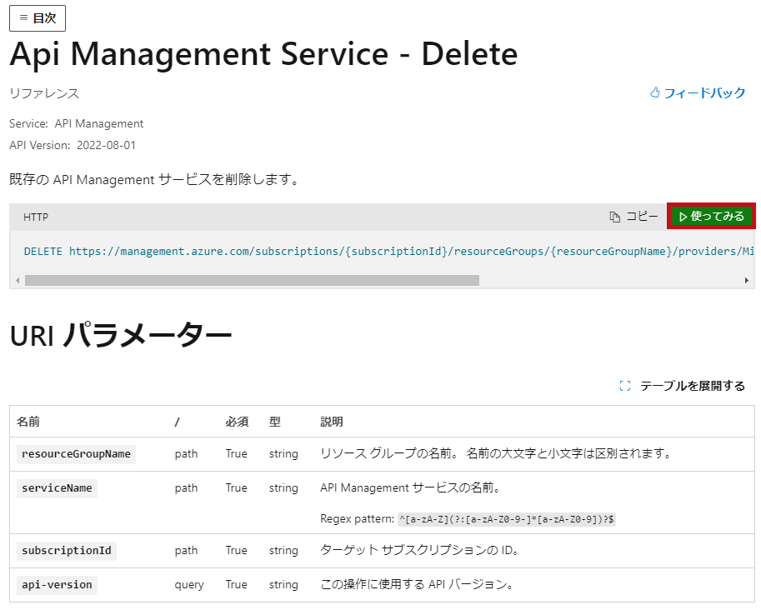Click the expand icon beside テーブルを展開する
Image resolution: width=761 pixels, height=610 pixels.
click(625, 386)
